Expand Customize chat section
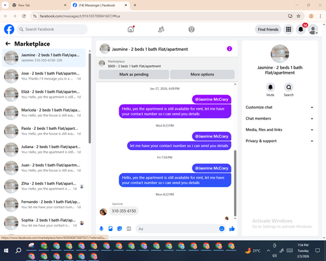The image size is (326, 261). (x=280, y=107)
